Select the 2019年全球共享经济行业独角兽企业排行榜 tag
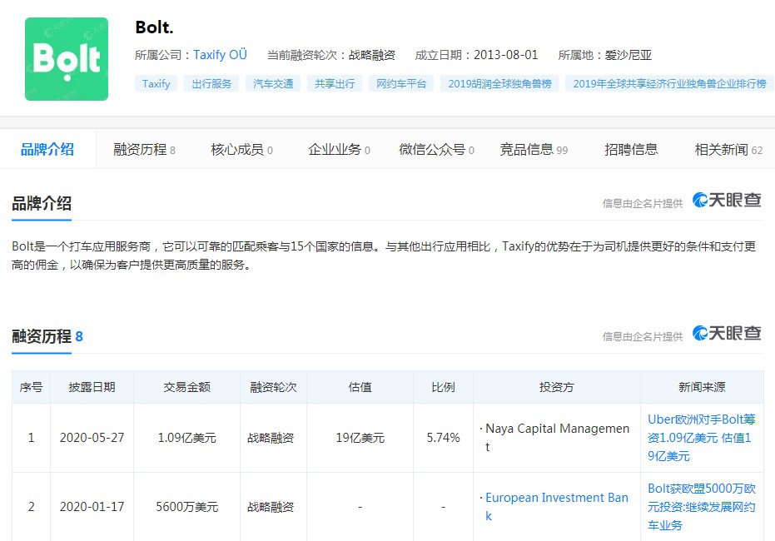 point(670,83)
